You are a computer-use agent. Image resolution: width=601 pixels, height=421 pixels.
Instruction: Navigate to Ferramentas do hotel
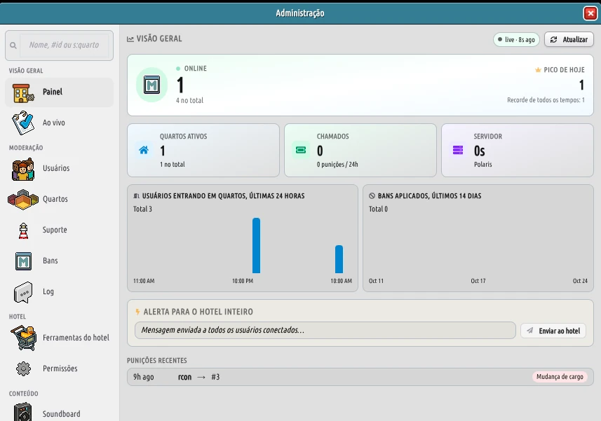pyautogui.click(x=60, y=338)
